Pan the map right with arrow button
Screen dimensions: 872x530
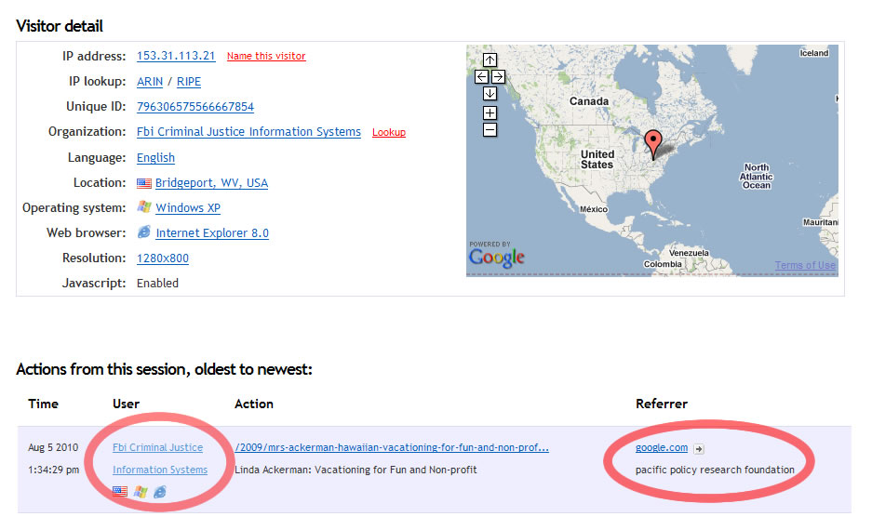pyautogui.click(x=498, y=77)
